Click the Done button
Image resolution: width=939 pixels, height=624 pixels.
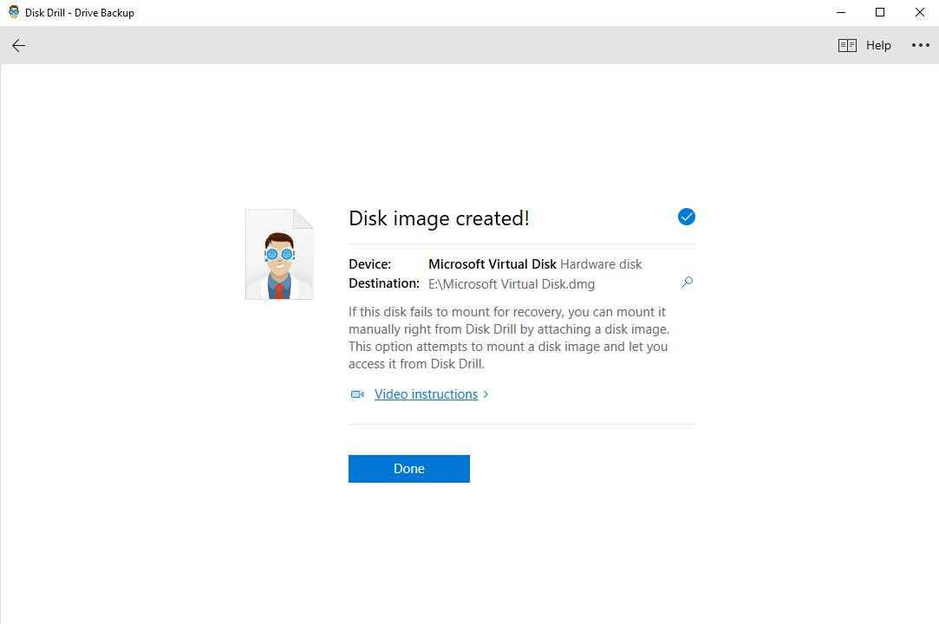[x=409, y=468]
